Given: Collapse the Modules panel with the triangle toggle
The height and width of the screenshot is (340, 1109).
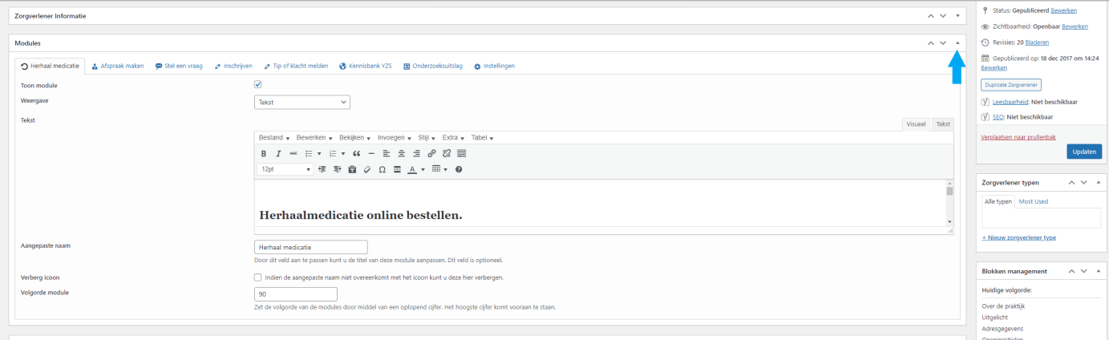Looking at the screenshot, I should point(957,42).
